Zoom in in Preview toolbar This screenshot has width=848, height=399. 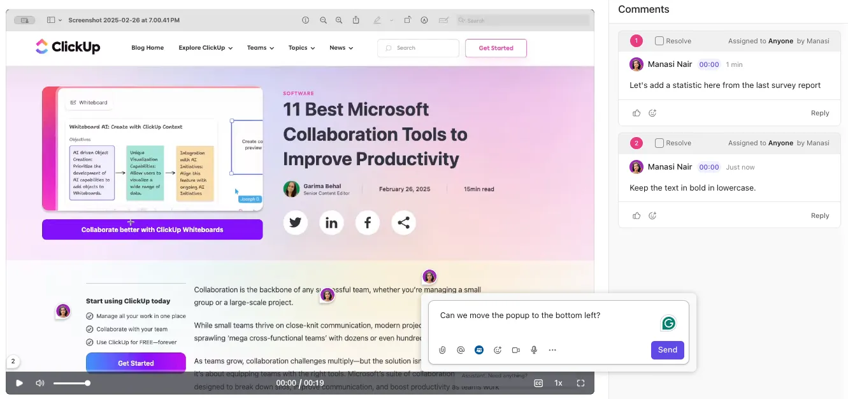[x=339, y=20]
